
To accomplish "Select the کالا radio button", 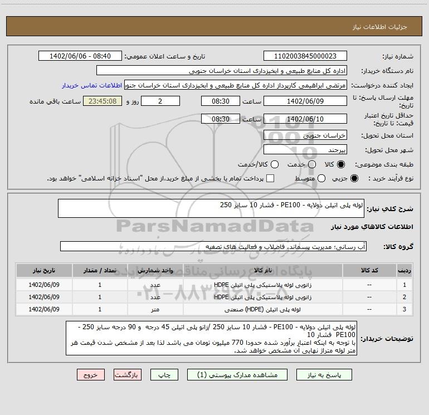I will click(341, 164).
